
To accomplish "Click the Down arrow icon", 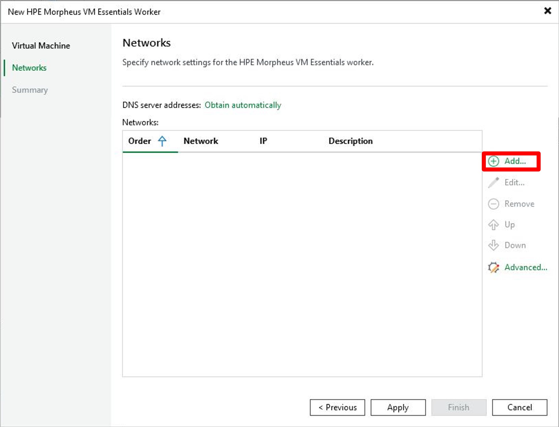I will pyautogui.click(x=494, y=245).
